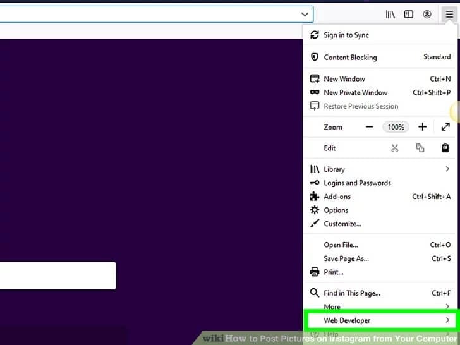Click the Content Blocking shield icon
The width and height of the screenshot is (460, 345).
point(315,57)
